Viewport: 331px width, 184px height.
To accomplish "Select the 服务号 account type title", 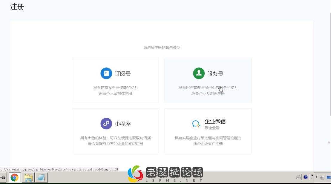I will click(x=215, y=74).
